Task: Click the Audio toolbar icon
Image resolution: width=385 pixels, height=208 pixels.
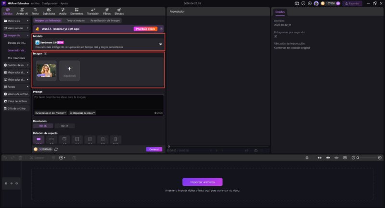Action: (x=63, y=12)
